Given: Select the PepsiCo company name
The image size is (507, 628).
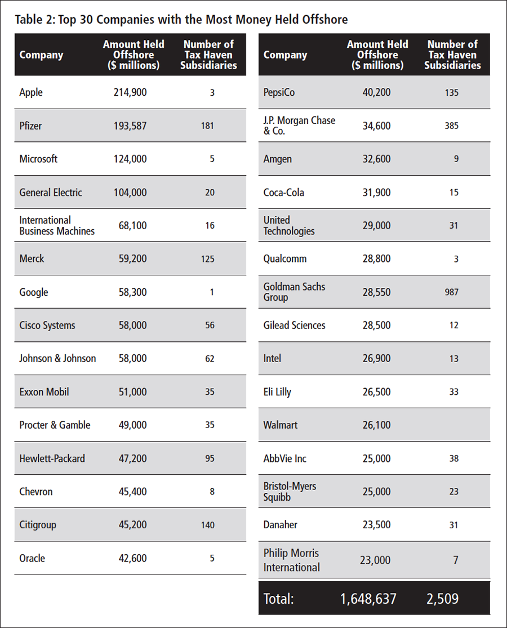Looking at the screenshot, I should click(x=279, y=92).
